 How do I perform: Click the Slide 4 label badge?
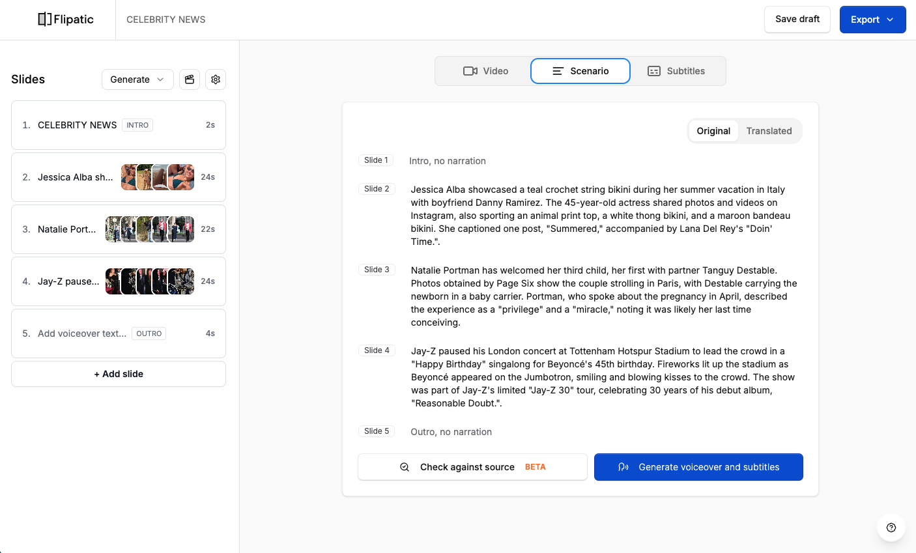[x=377, y=350]
